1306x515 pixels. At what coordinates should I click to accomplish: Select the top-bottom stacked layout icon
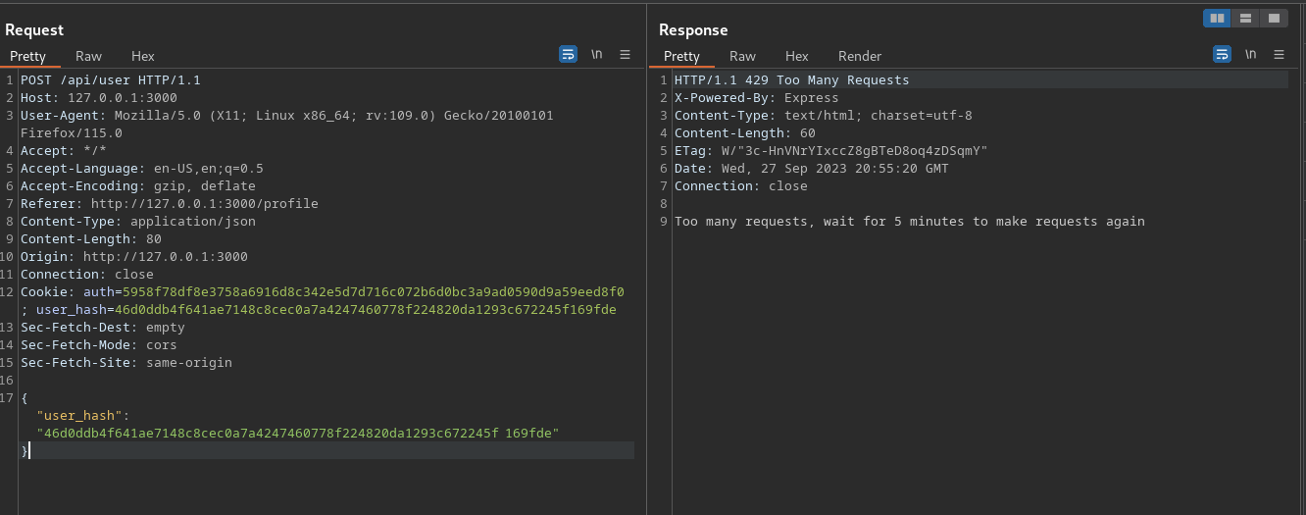[x=1245, y=18]
